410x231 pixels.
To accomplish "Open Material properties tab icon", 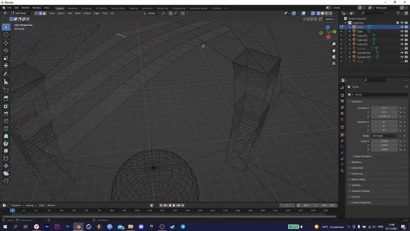I will click(x=342, y=171).
